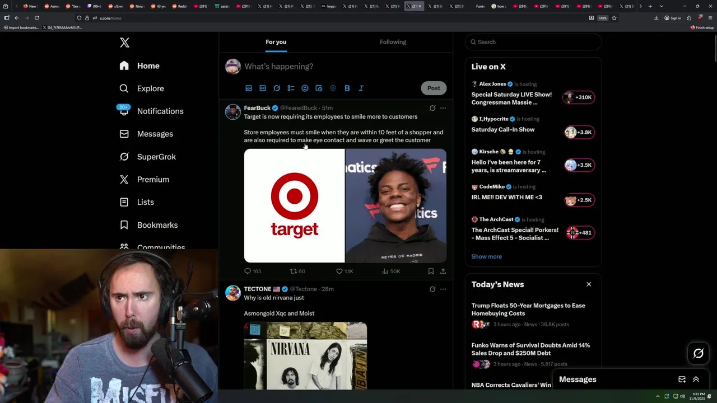This screenshot has width=717, height=403.
Task: Click Grok explain icon on TECTONE post
Action: [432, 289]
